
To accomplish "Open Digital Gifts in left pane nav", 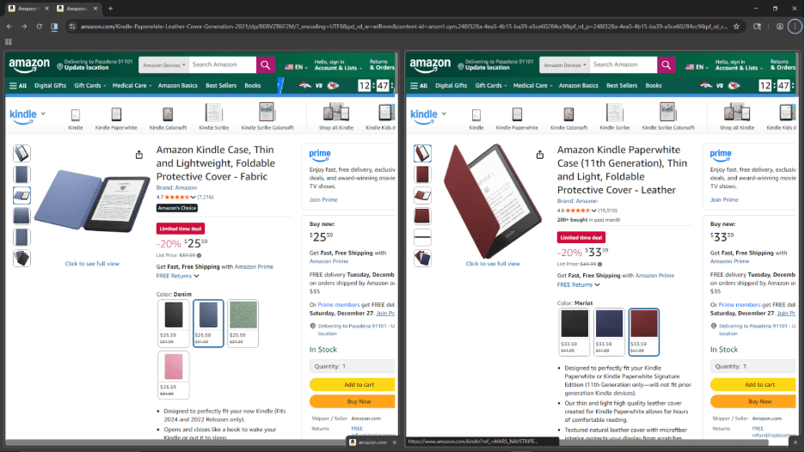I will pos(50,86).
